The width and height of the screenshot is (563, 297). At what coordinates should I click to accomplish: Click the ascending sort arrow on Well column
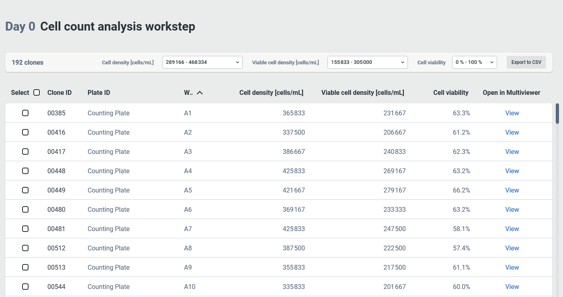pyautogui.click(x=200, y=92)
